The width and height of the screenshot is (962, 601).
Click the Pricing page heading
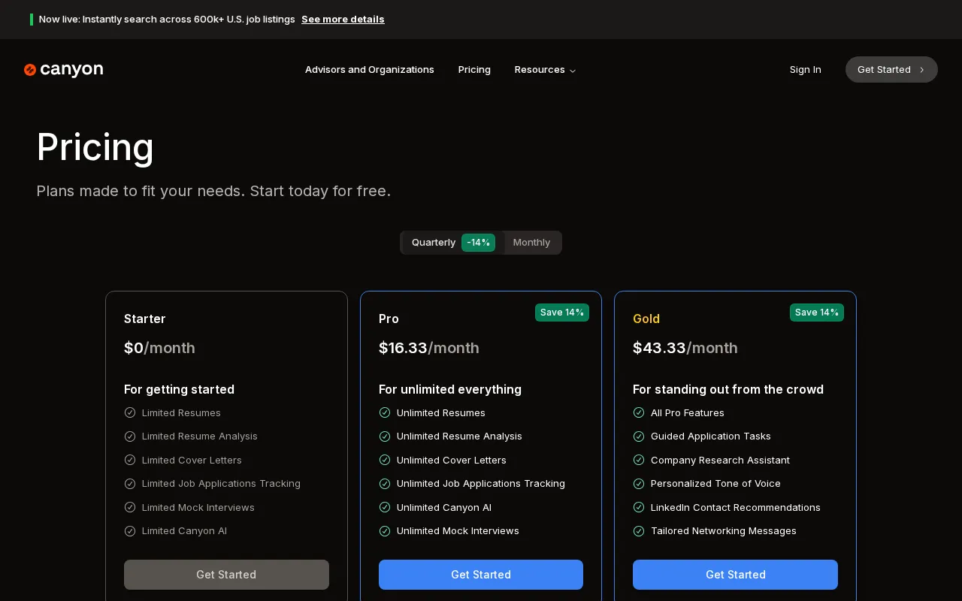pos(95,147)
